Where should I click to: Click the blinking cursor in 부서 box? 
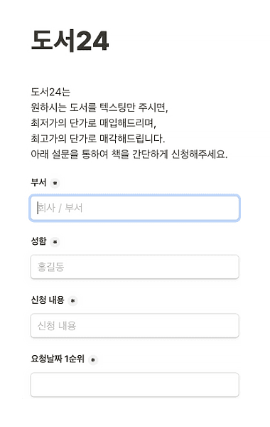click(38, 208)
